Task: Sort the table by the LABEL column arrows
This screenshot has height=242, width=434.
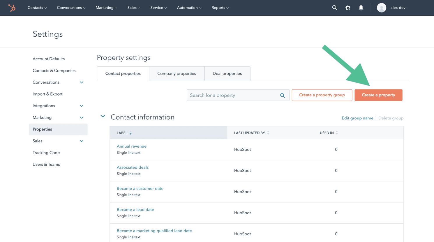Action: pos(130,133)
